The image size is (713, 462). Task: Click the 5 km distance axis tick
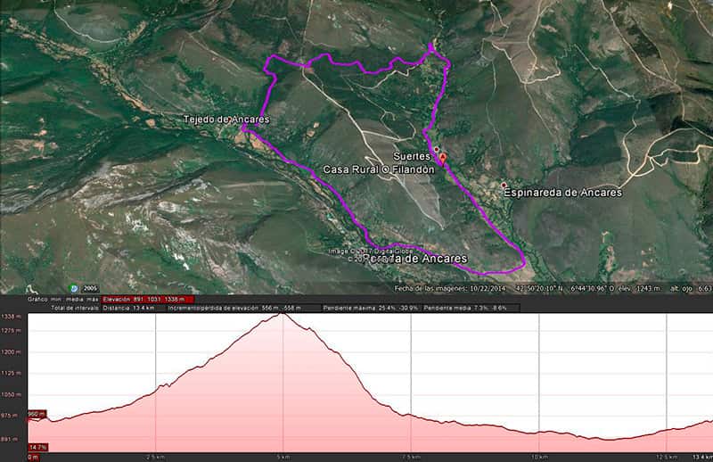point(283,457)
